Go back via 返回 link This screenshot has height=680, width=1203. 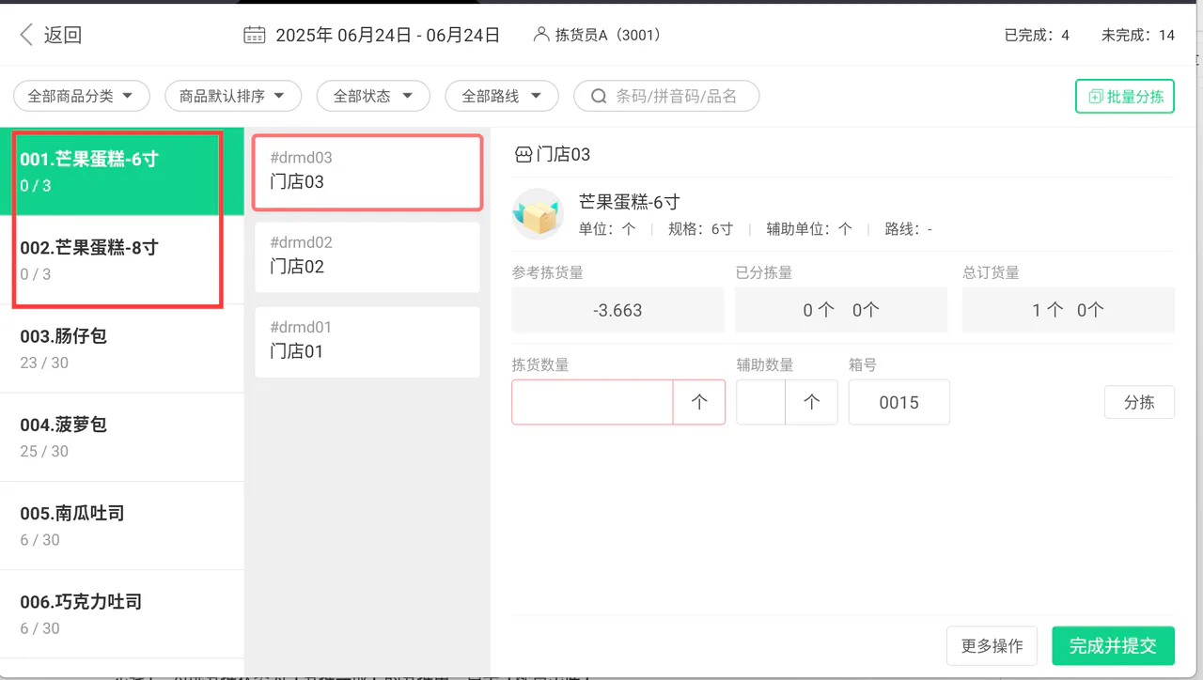[63, 36]
